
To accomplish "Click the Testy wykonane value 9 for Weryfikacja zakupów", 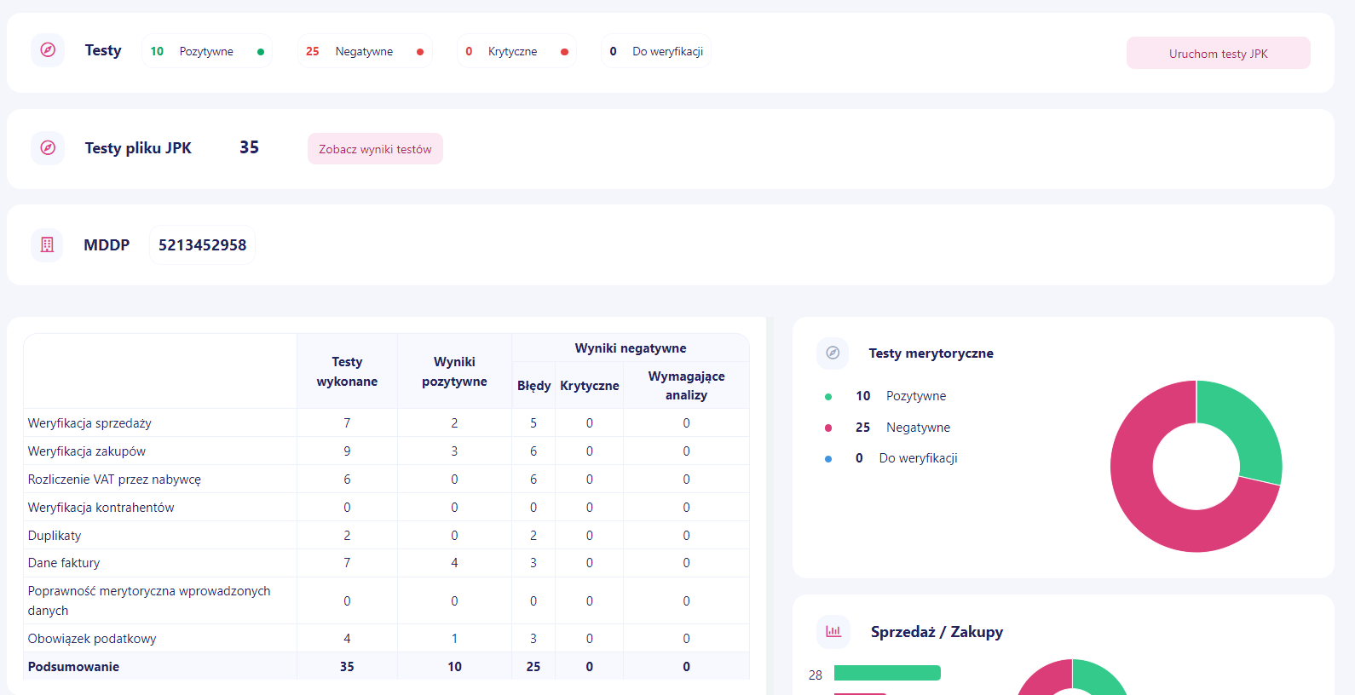I will tap(347, 451).
